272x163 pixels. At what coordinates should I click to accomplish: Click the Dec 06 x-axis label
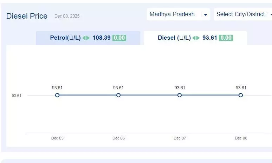coord(118,138)
